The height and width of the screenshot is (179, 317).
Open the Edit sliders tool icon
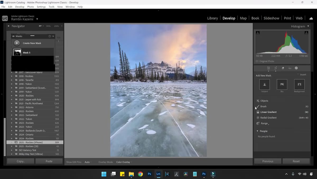click(268, 68)
